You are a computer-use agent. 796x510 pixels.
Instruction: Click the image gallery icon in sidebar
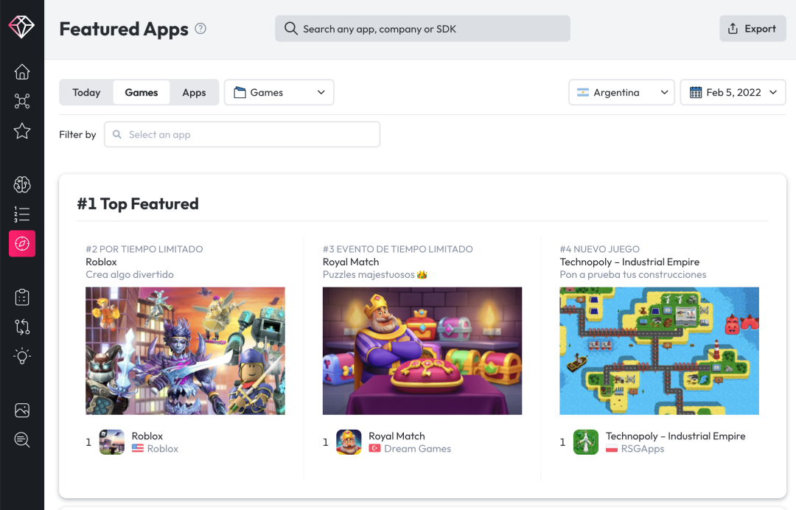pyautogui.click(x=22, y=411)
